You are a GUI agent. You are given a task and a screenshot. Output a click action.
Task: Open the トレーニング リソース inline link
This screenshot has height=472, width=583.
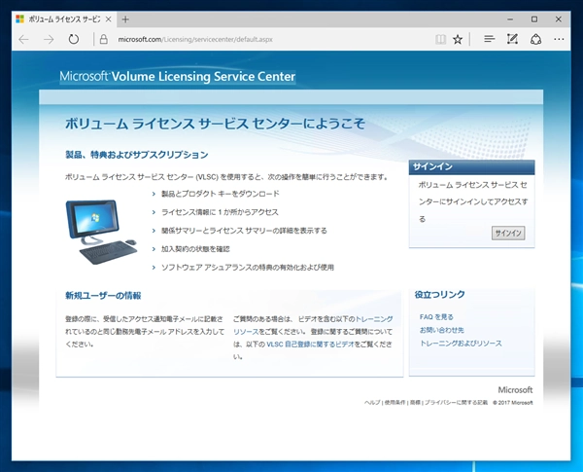[x=374, y=319]
